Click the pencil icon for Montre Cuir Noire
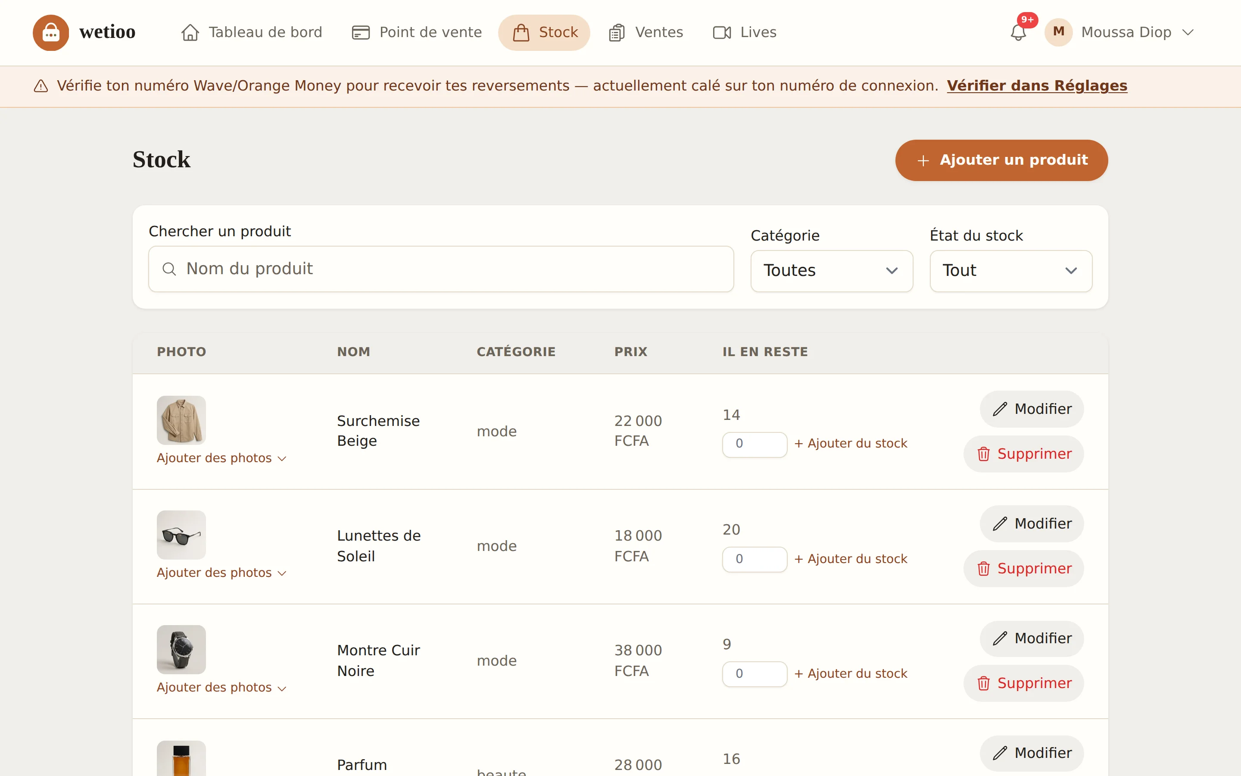Viewport: 1241px width, 776px height. point(1000,638)
